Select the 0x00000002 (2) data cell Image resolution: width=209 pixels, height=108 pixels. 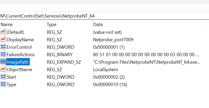point(108,77)
